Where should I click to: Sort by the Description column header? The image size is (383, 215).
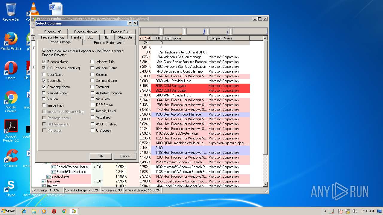click(x=186, y=38)
